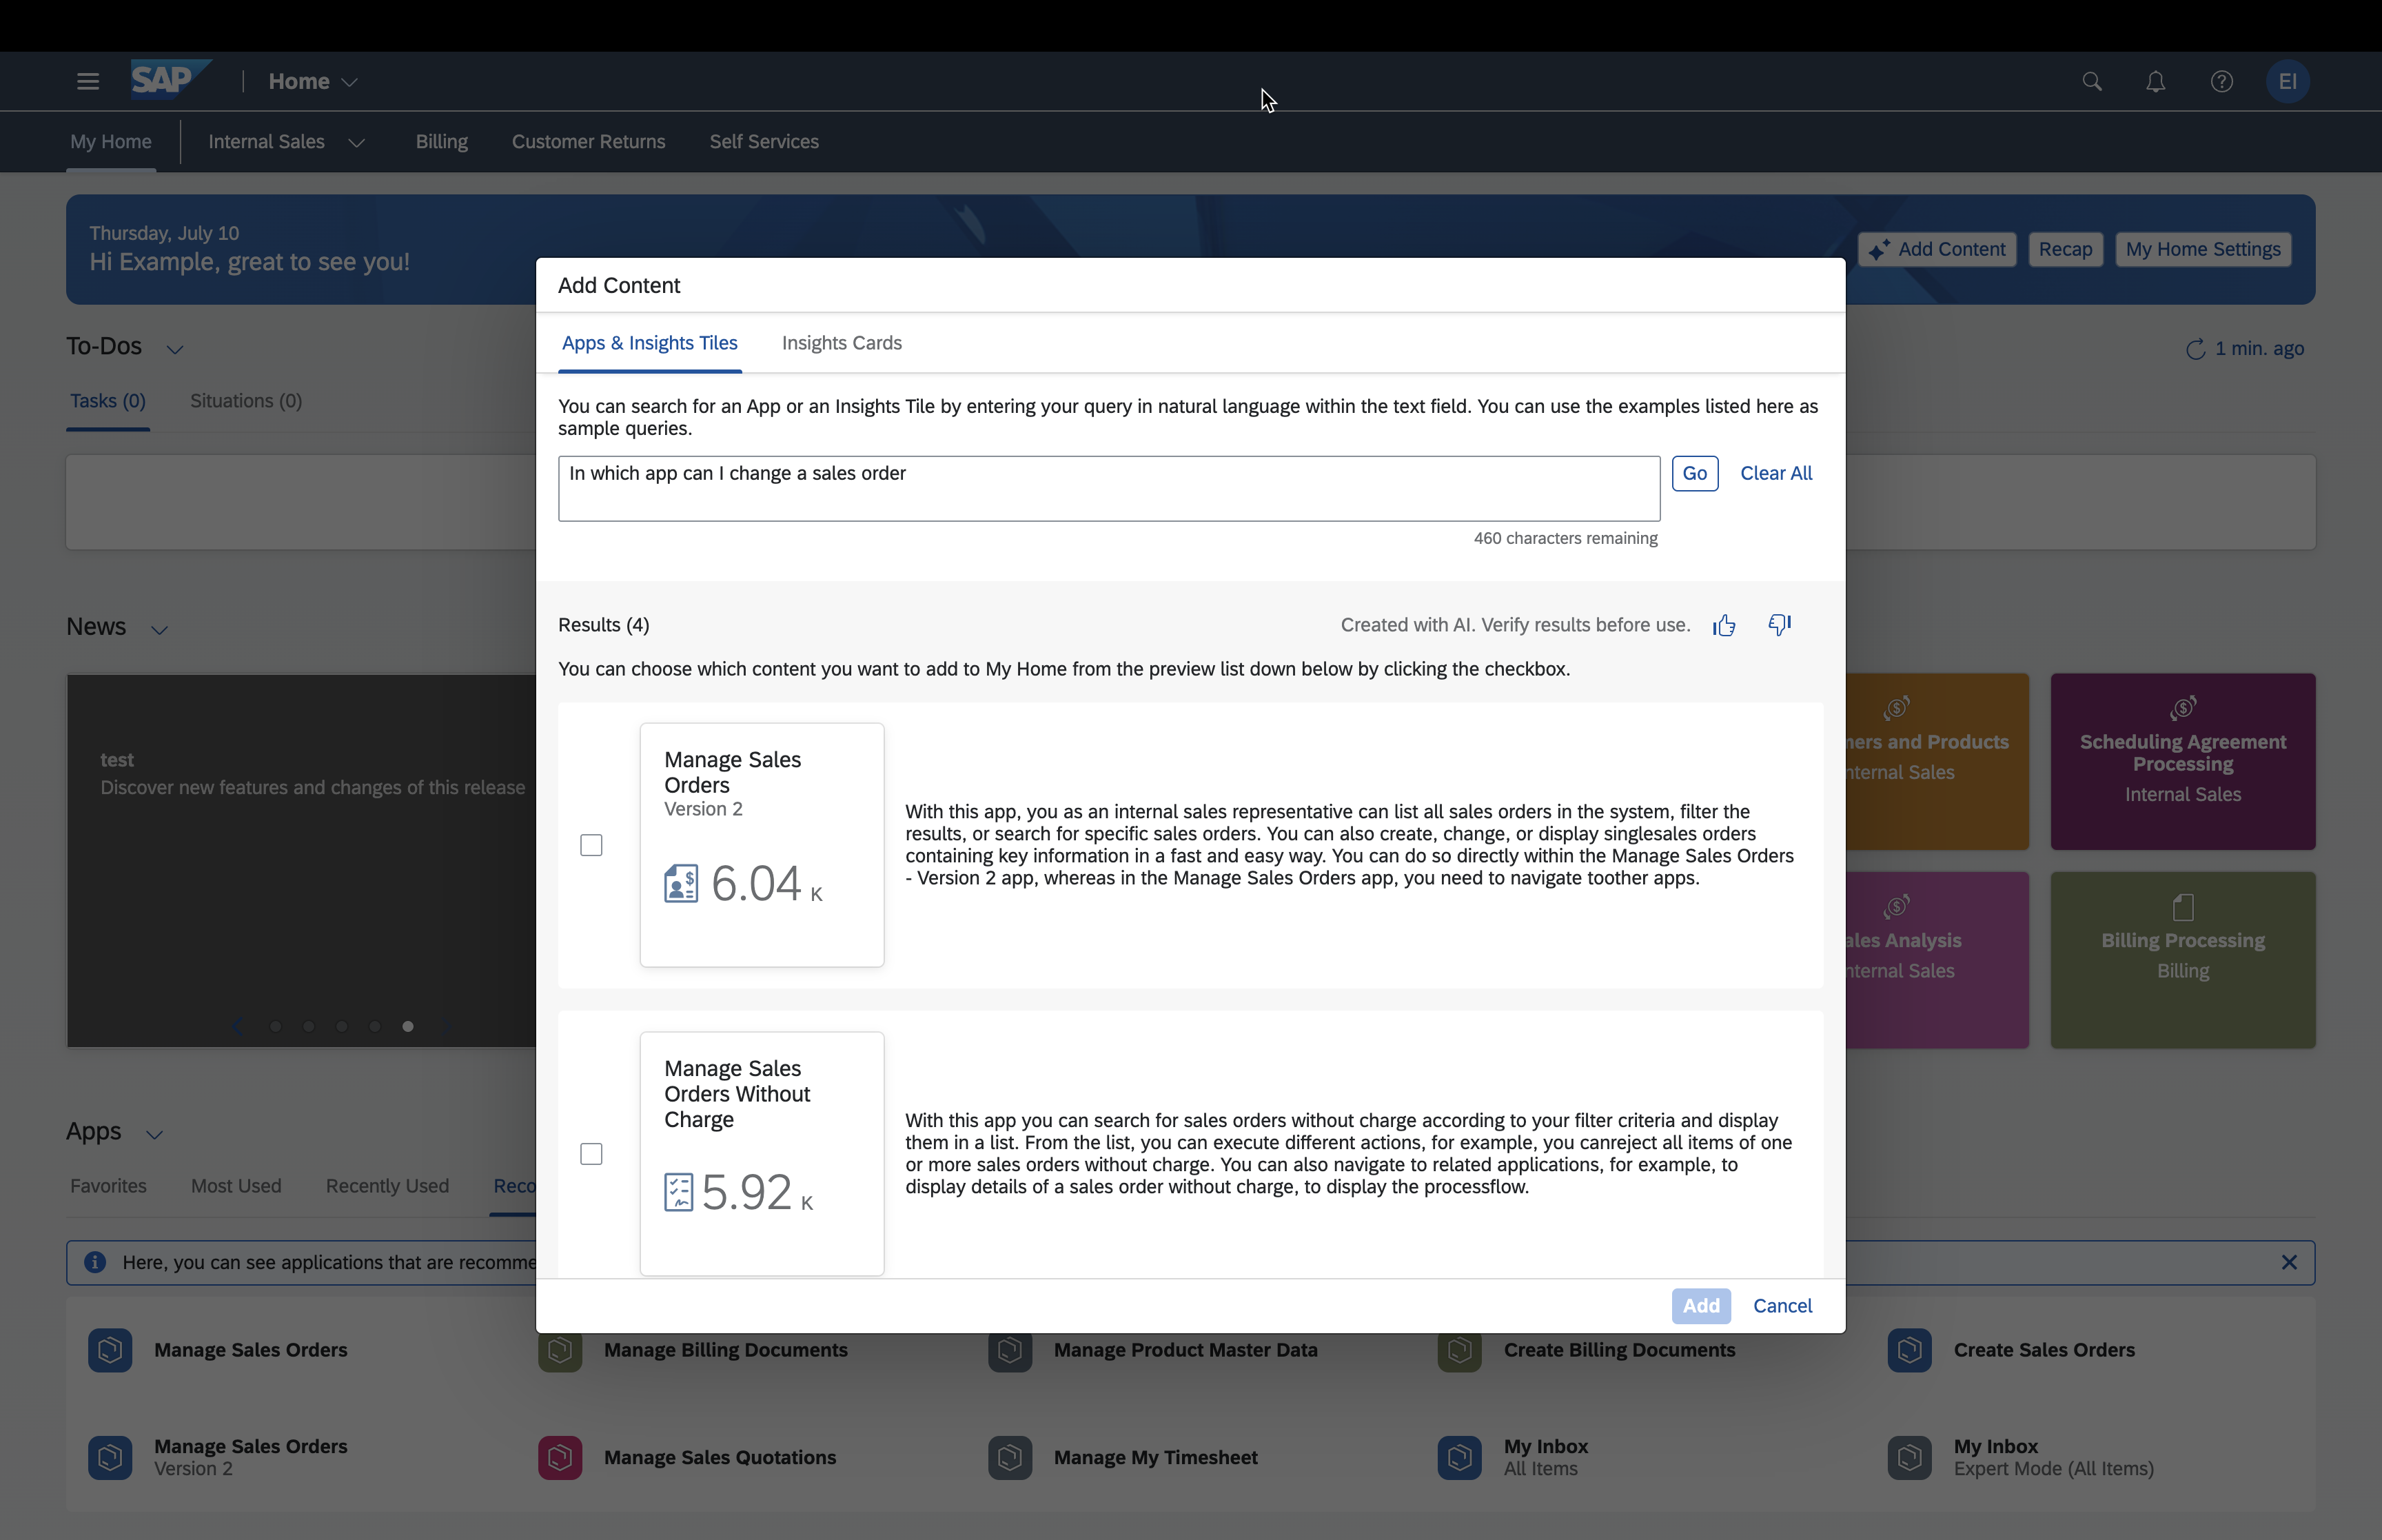This screenshot has height=1540, width=2382.
Task: Expand the Home title dropdown
Action: point(349,83)
